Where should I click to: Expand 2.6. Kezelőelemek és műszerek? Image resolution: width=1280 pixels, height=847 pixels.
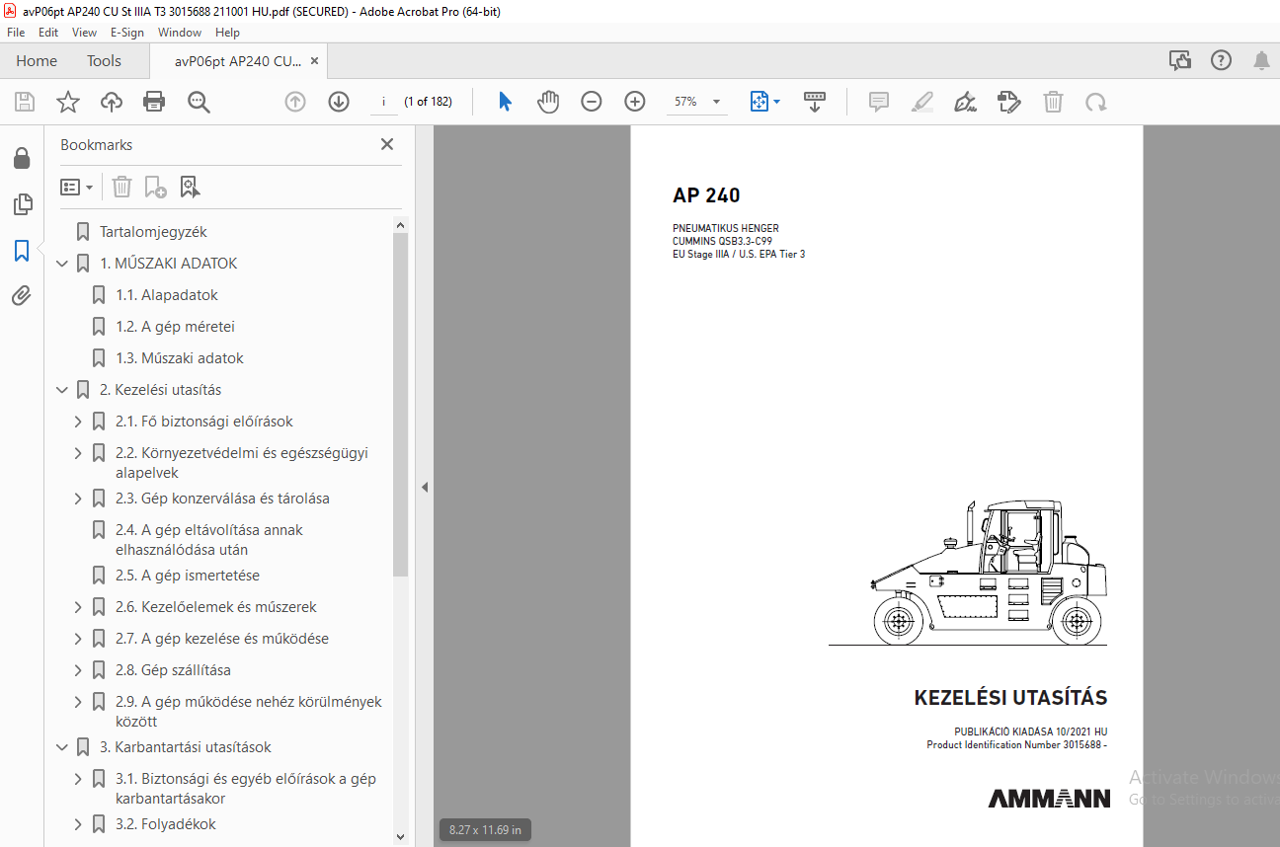click(78, 607)
